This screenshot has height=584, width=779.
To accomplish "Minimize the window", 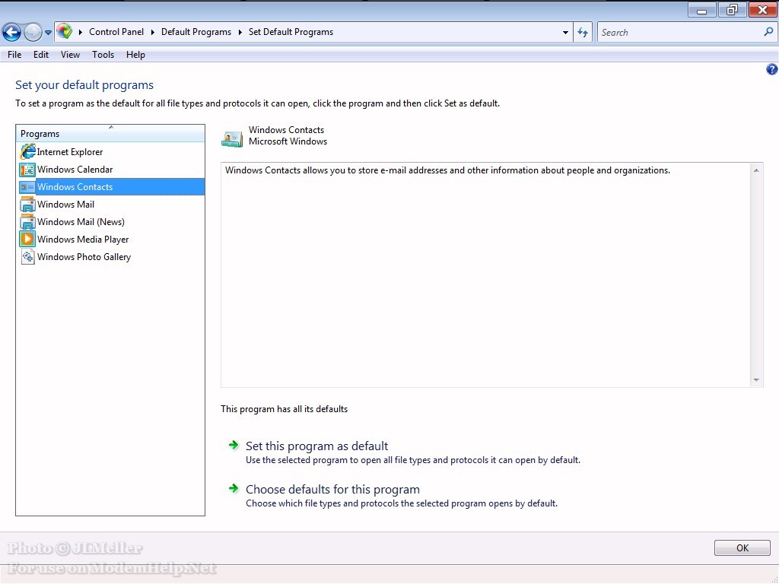I will coord(701,10).
